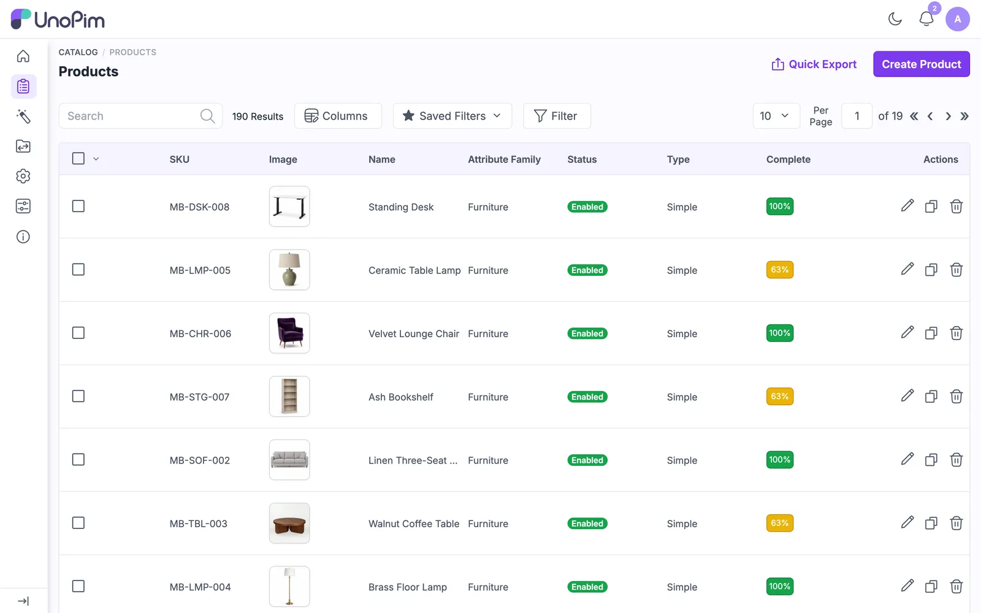981x613 pixels.
Task: Check the MB-LMP-005 row checkbox
Action: pos(78,270)
